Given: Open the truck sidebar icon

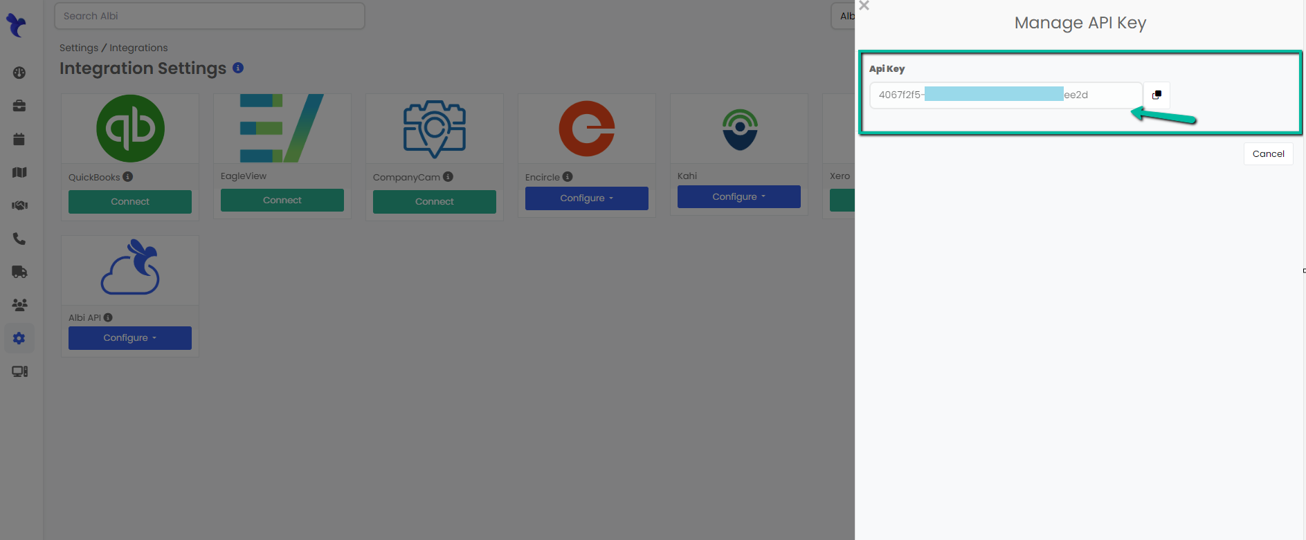Looking at the screenshot, I should [x=19, y=272].
